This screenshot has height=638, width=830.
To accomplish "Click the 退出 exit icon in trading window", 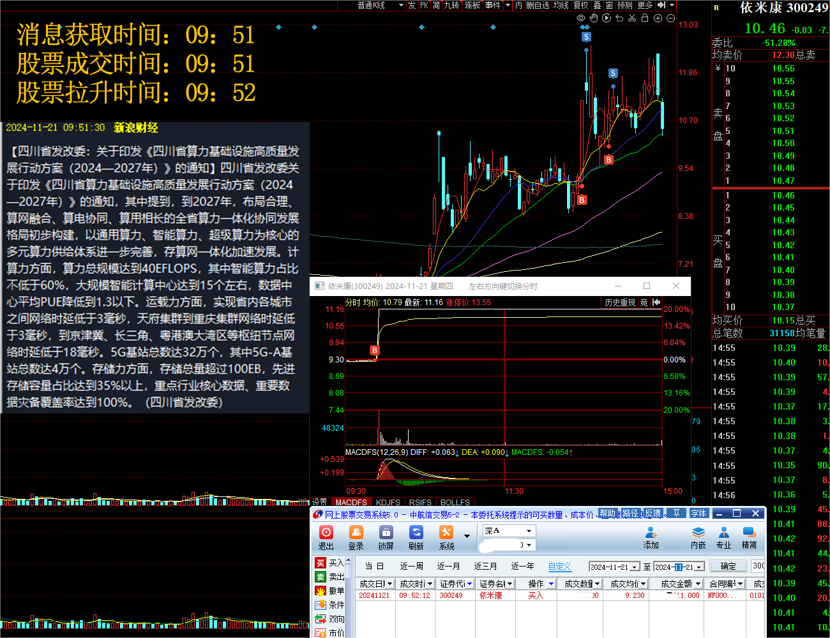I will 326,538.
